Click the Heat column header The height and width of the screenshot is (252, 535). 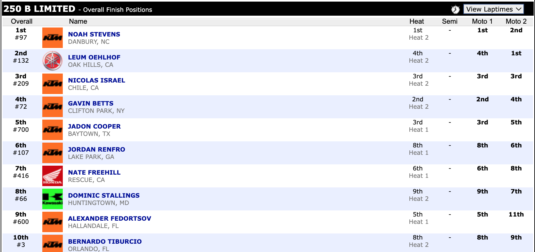pyautogui.click(x=416, y=21)
